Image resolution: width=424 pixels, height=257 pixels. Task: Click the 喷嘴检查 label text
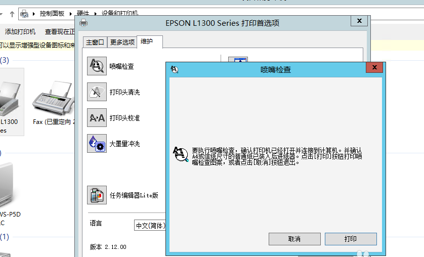coord(121,66)
